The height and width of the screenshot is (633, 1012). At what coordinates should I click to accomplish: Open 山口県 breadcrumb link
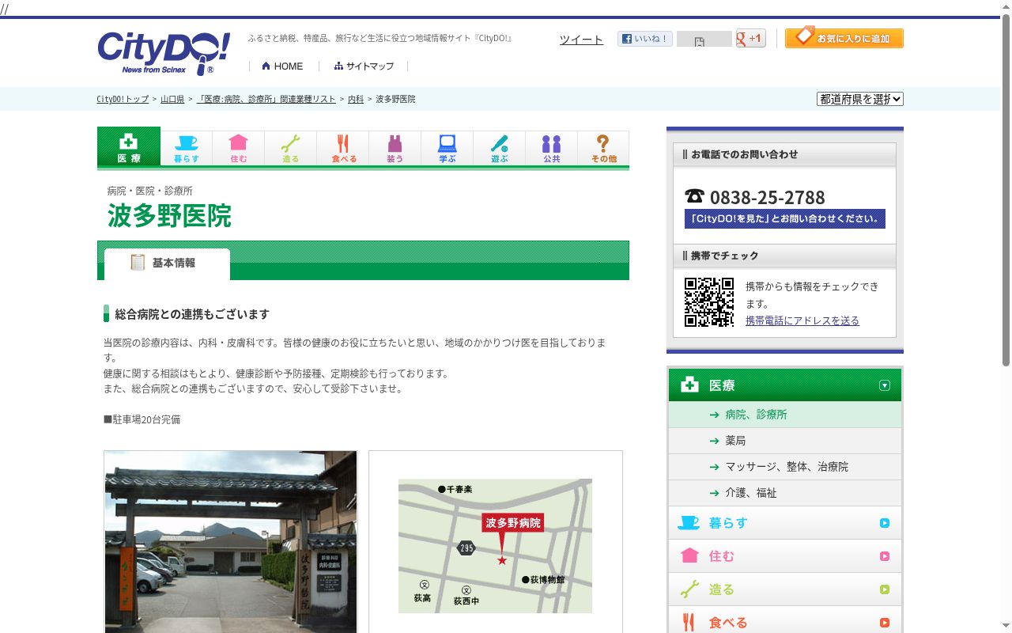coord(172,99)
